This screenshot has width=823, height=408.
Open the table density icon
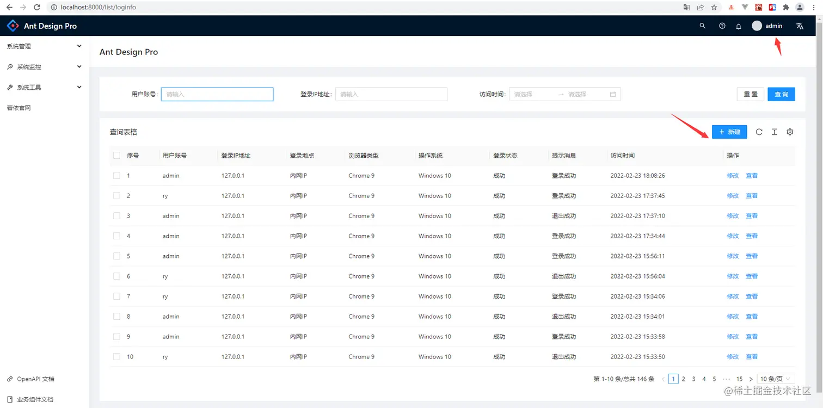click(774, 132)
